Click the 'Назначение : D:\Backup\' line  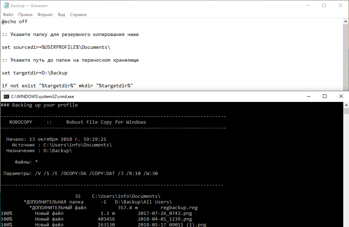coord(39,150)
